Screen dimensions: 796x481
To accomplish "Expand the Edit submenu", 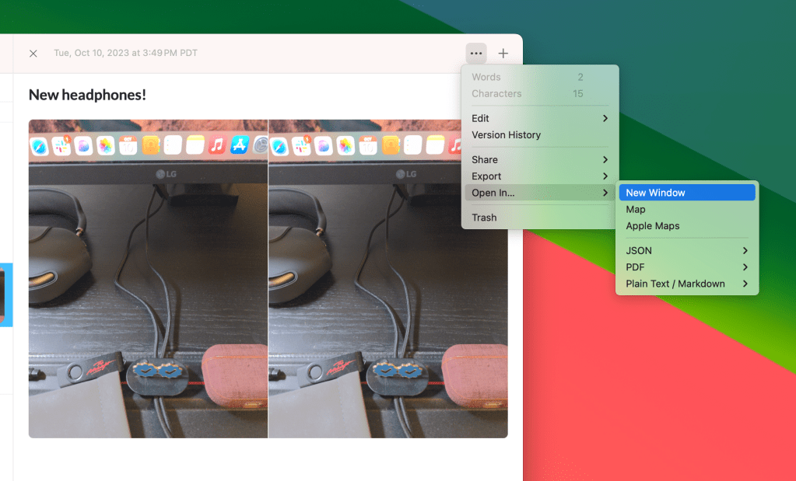I will tap(539, 118).
